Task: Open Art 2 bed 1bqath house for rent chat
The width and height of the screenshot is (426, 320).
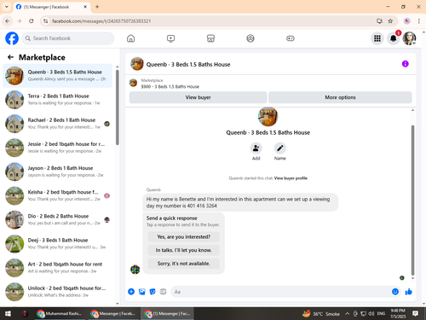Action: (57, 268)
